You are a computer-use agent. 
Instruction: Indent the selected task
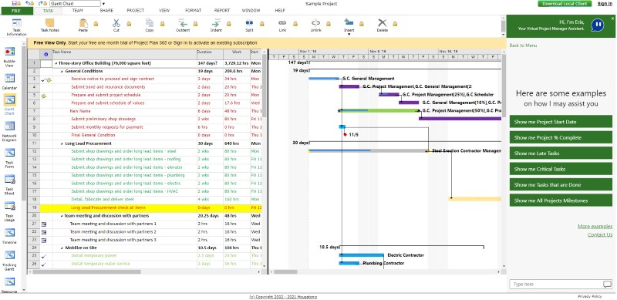[x=216, y=25]
